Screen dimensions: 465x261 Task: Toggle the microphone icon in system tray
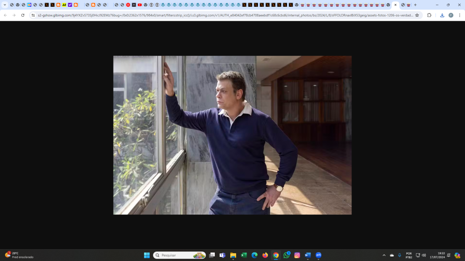400,255
